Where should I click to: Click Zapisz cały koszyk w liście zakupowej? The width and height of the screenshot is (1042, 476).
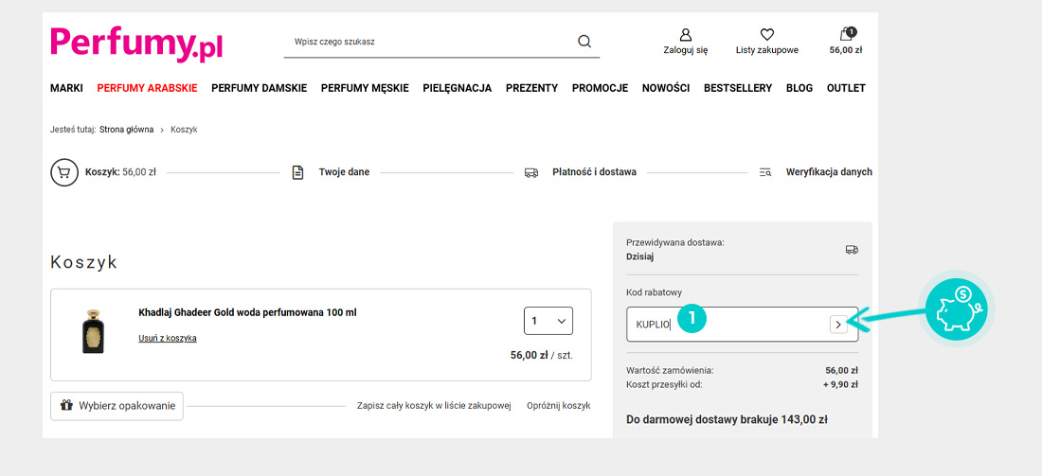tap(434, 406)
